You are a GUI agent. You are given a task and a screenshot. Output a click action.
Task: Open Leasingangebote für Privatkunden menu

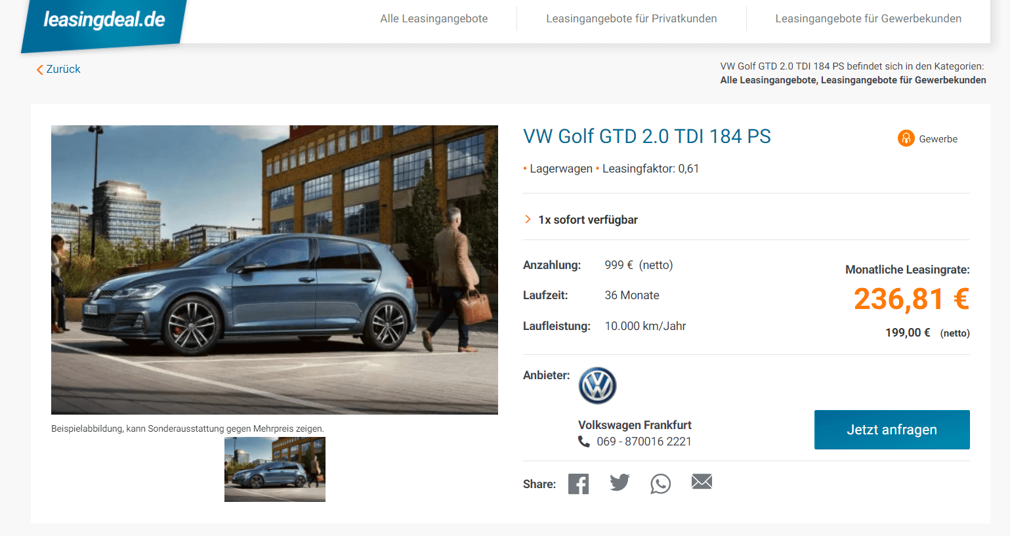(631, 18)
